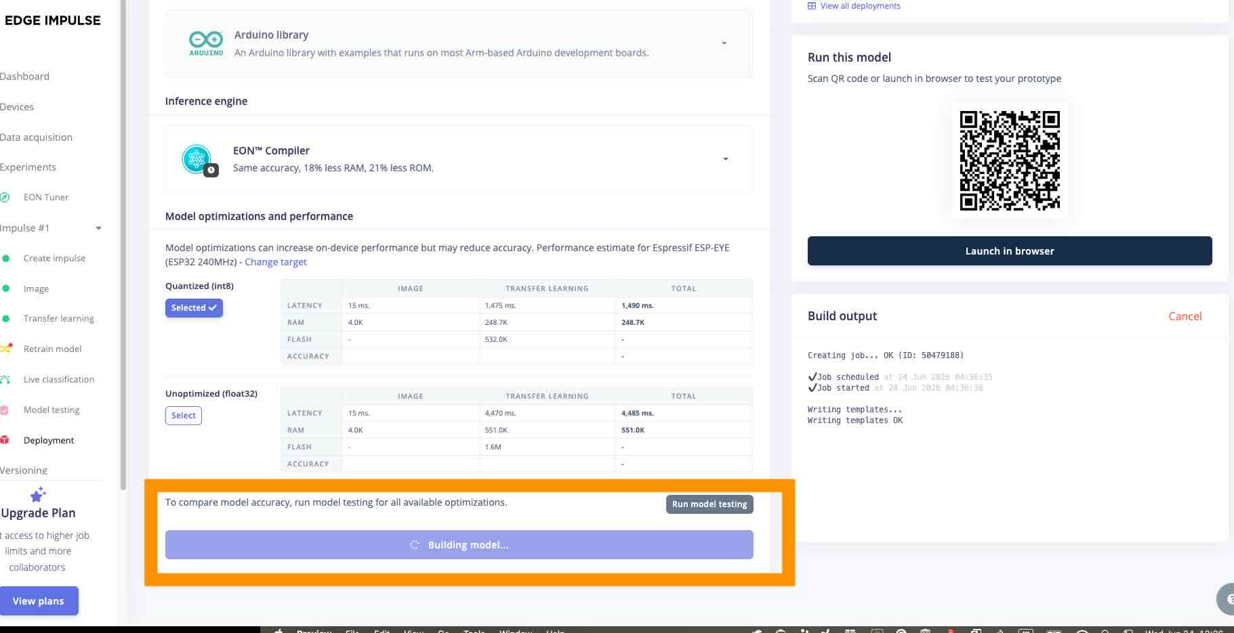Click Launch in browser
The width and height of the screenshot is (1234, 633).
pyautogui.click(x=1010, y=251)
